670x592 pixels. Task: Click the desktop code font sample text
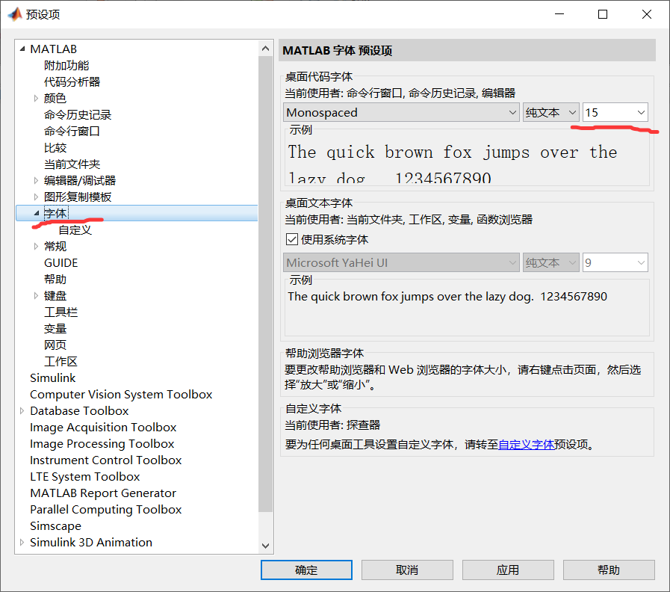pyautogui.click(x=453, y=164)
